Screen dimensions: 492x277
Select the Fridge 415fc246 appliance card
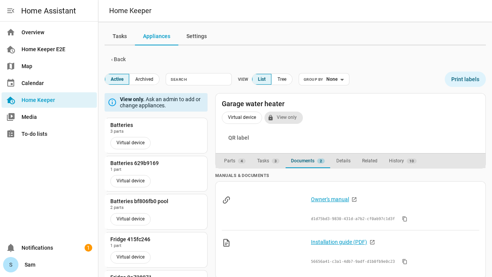(x=156, y=250)
